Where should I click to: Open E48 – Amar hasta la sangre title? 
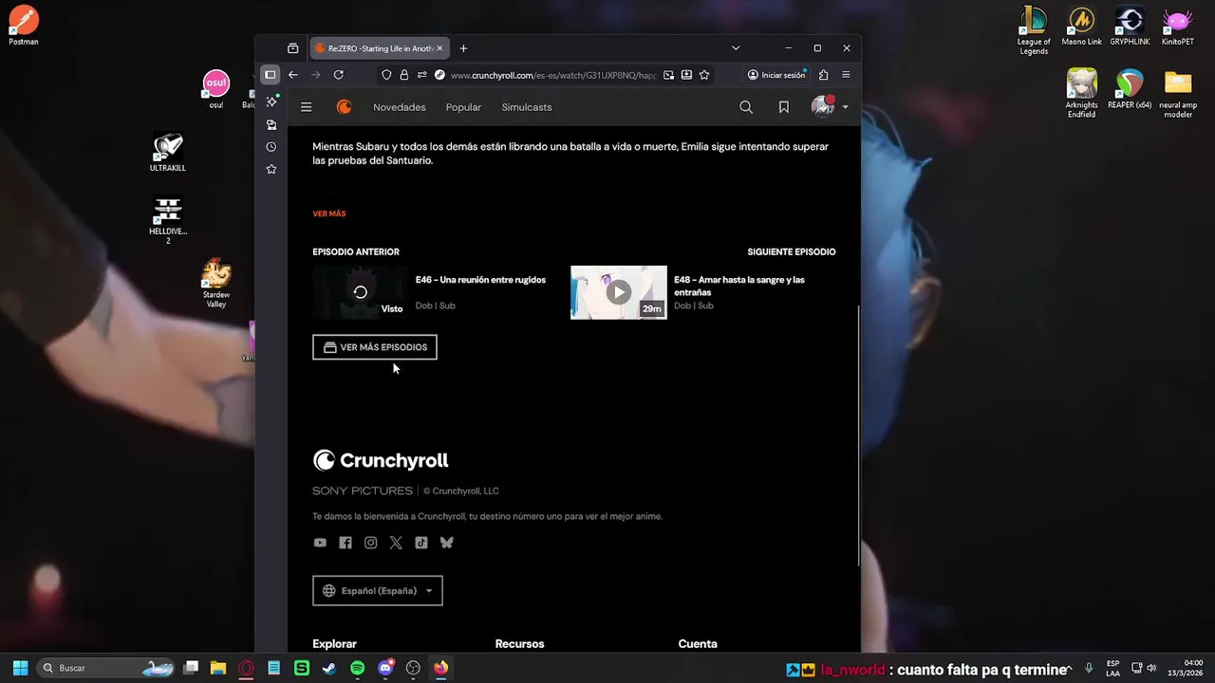pos(739,286)
